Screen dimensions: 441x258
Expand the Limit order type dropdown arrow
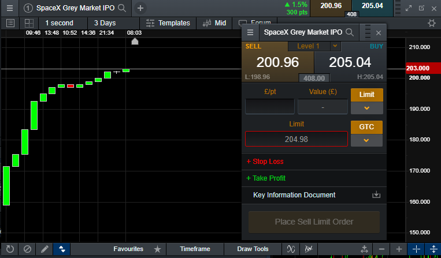click(367, 108)
